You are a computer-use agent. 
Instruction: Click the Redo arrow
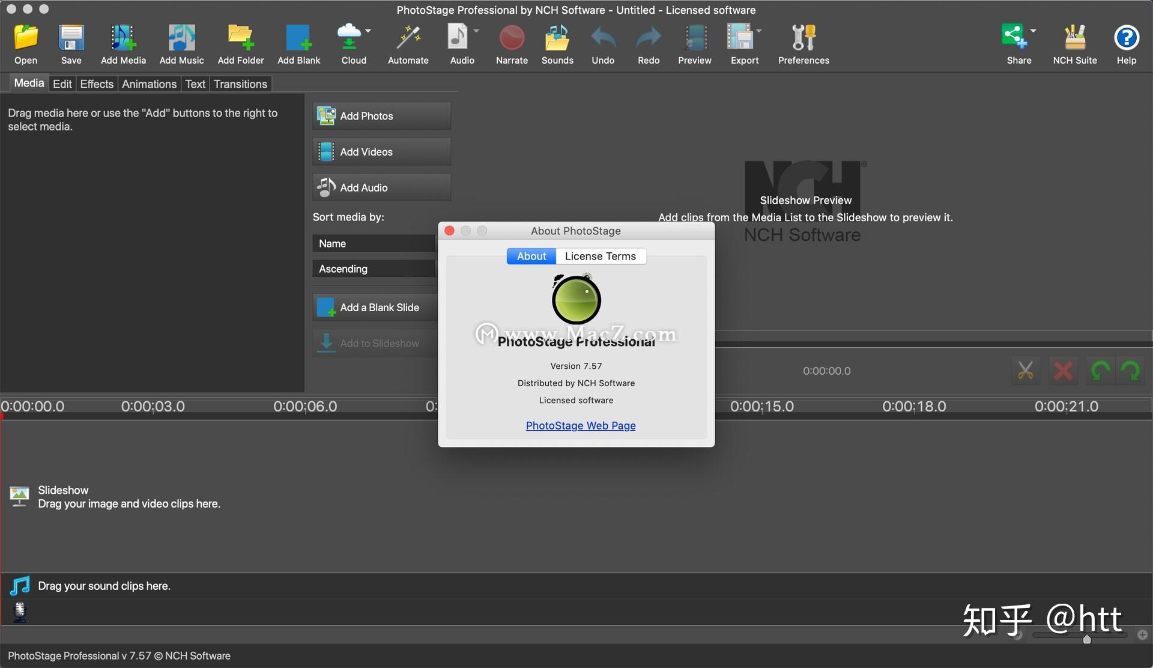point(649,38)
